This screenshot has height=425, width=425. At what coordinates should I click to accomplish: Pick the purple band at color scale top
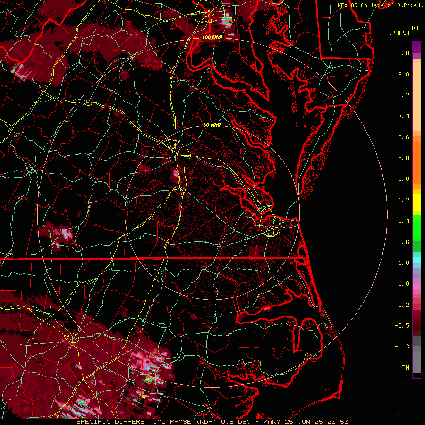(417, 47)
